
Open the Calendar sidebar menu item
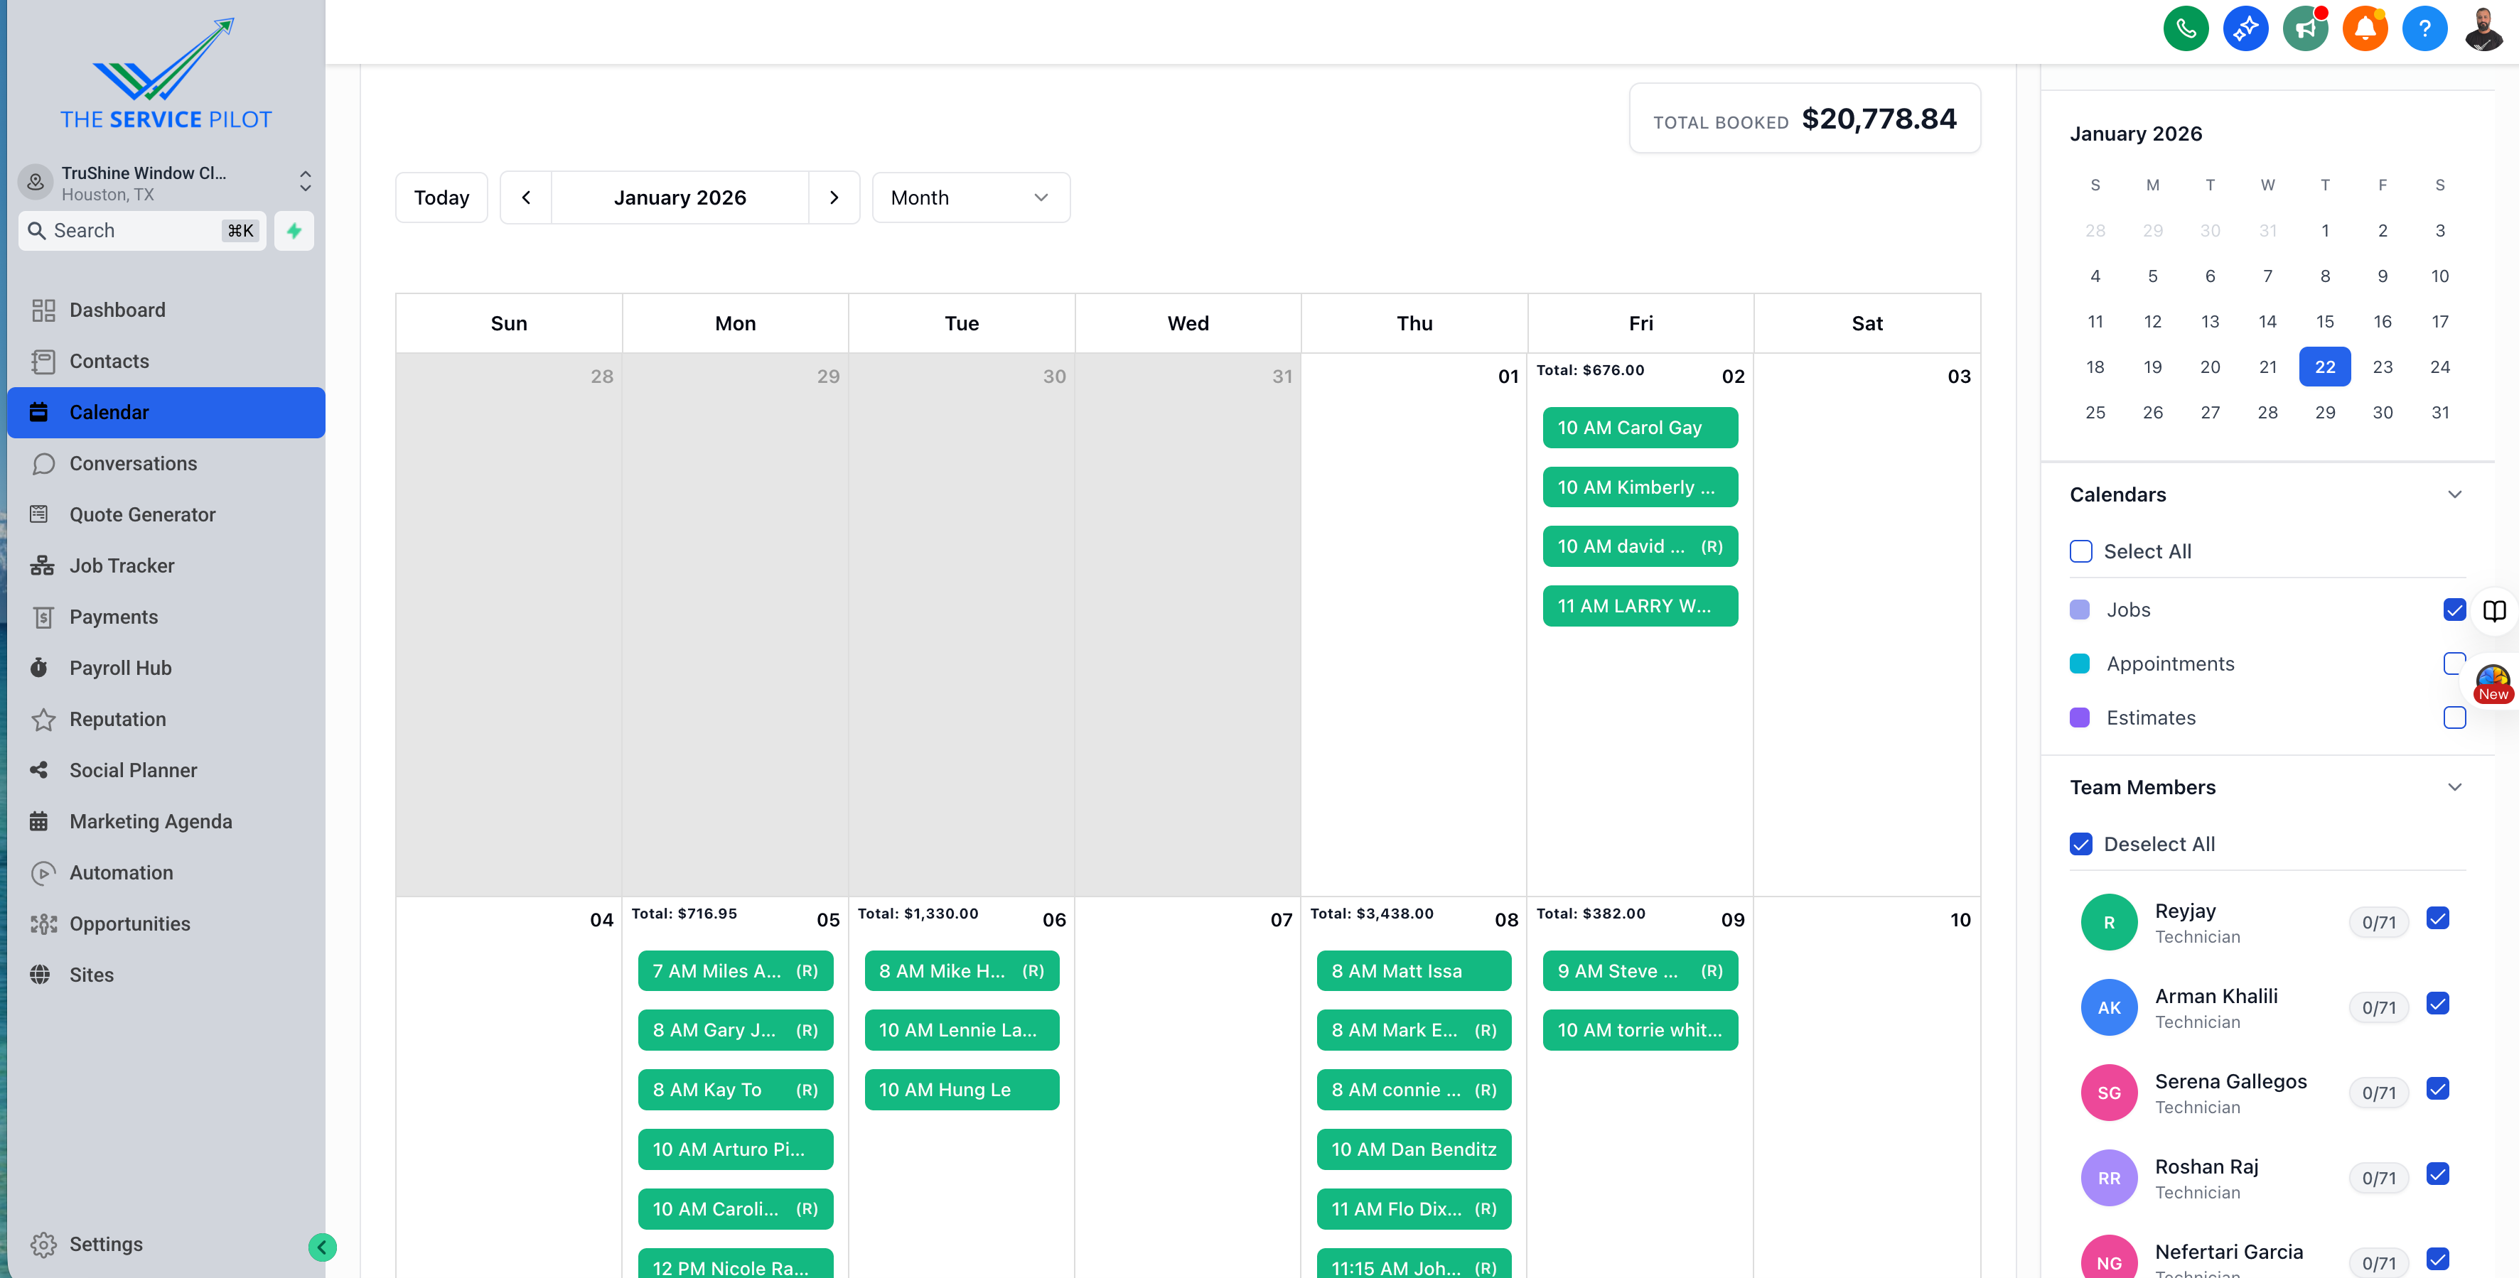[x=166, y=413]
